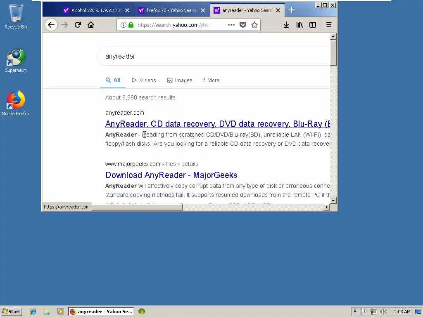Click the vertical scrollbar down arrow
Viewport: 423px width, 317px height.
(x=333, y=200)
